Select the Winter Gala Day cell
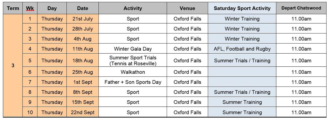 click(133, 49)
